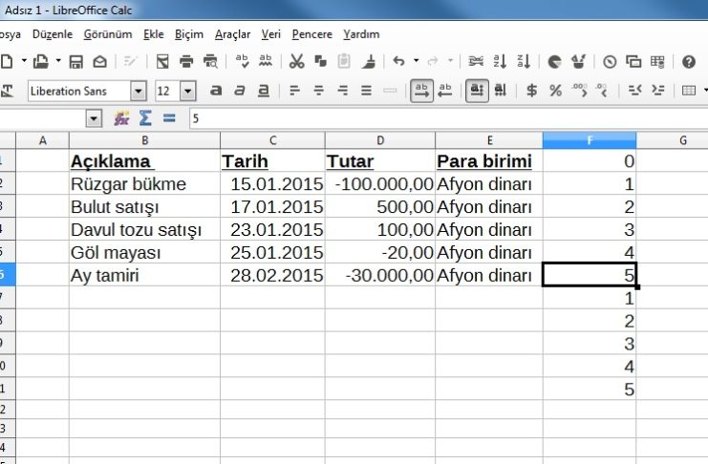The width and height of the screenshot is (708, 464).
Task: Toggle underline formatting
Action: coord(259,91)
